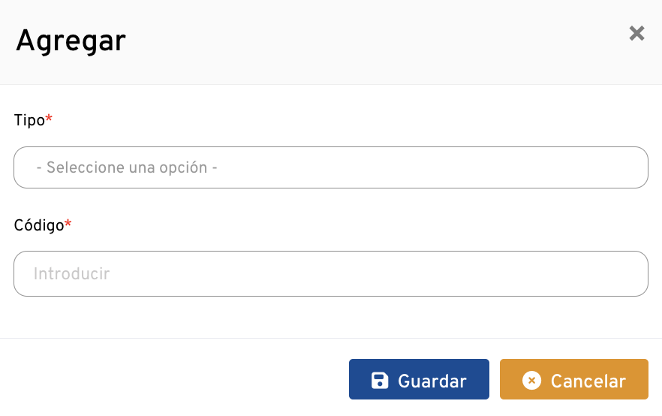Close the Agregar dialog with the X
This screenshot has height=416, width=662.
[x=636, y=33]
